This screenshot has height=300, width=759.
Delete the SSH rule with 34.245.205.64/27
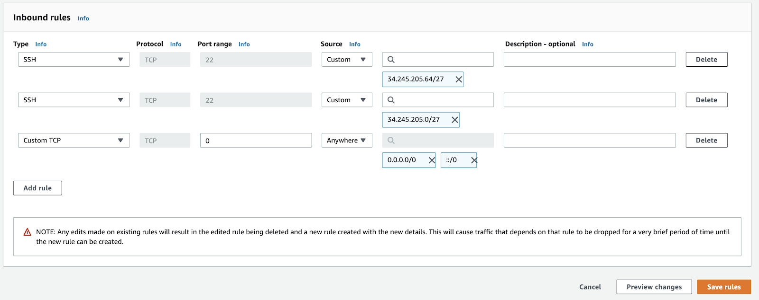[x=706, y=60]
